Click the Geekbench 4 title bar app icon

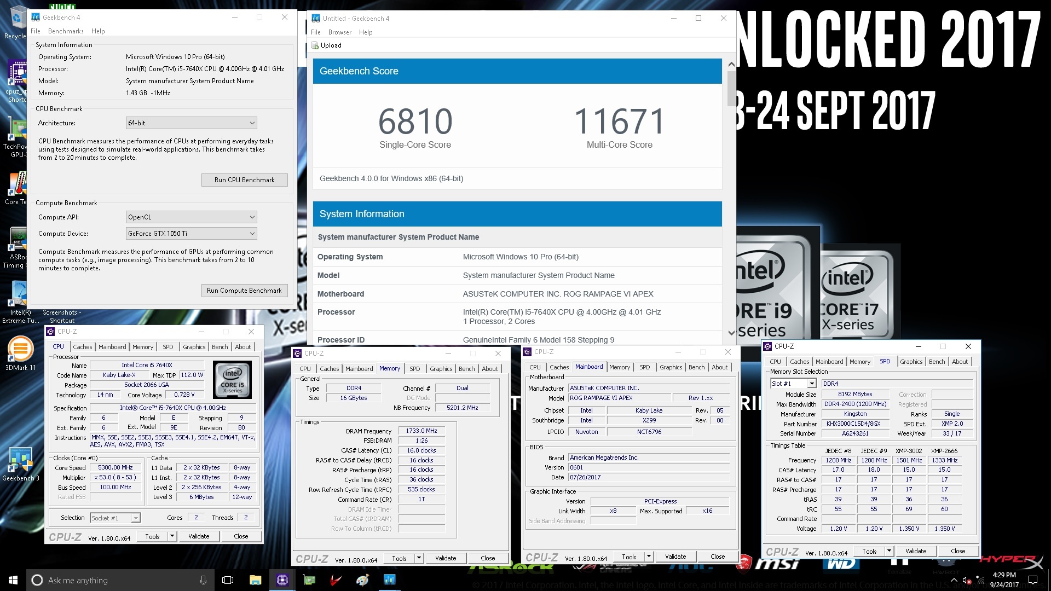[x=36, y=17]
